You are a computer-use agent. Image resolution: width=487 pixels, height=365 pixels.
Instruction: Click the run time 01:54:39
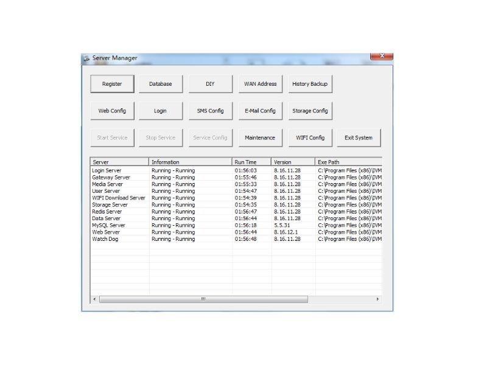point(246,198)
